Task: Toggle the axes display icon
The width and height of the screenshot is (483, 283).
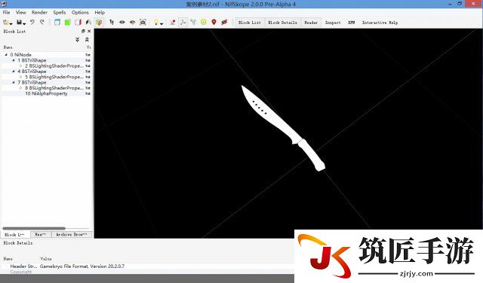Action: (x=183, y=22)
